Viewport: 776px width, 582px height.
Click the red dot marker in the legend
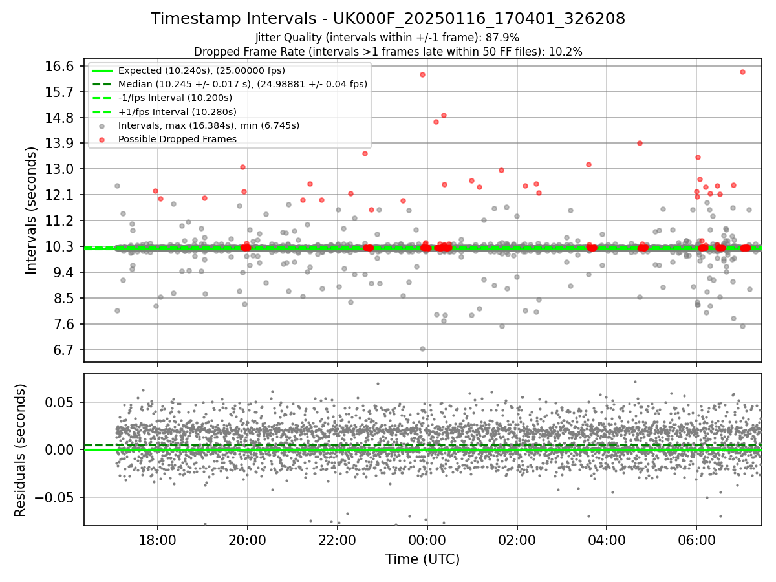pyautogui.click(x=102, y=139)
